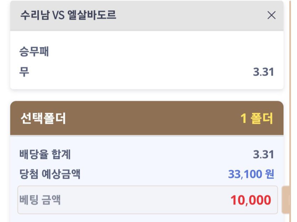The image size is (297, 222).
Task: Click the 3.31 total odds value
Action: click(263, 155)
